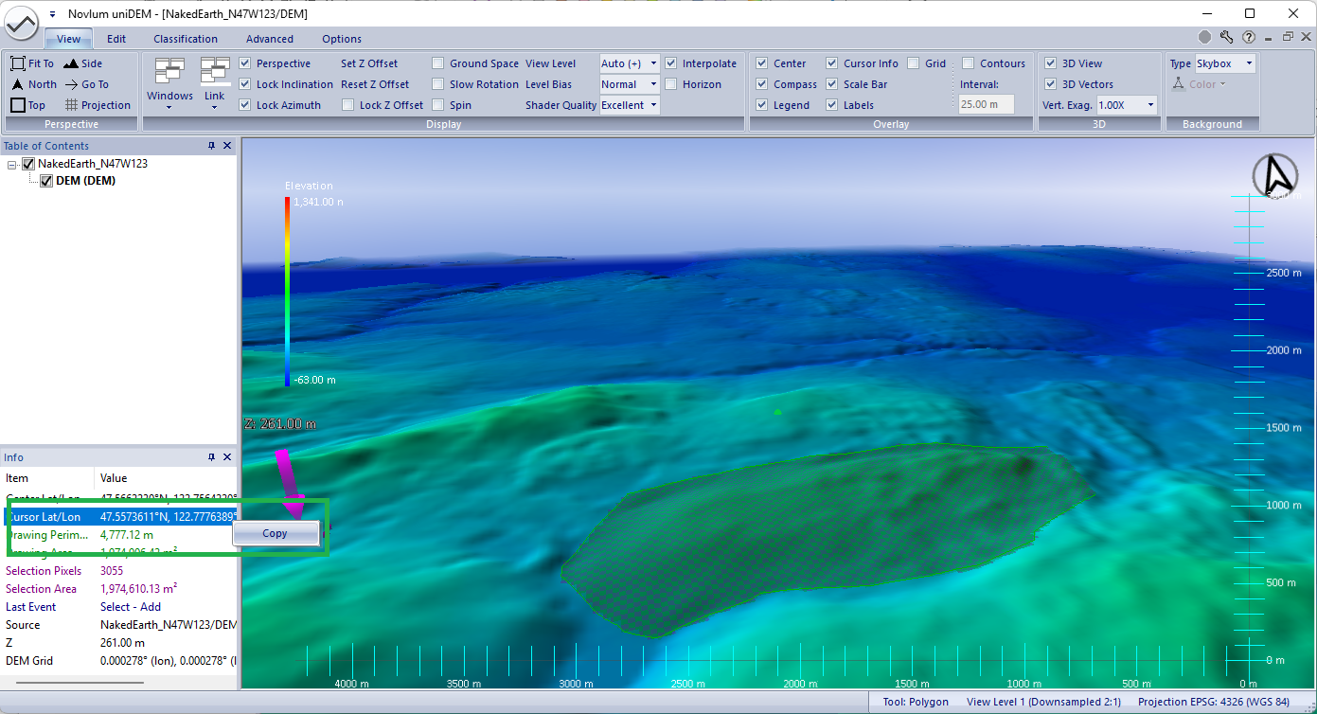Image resolution: width=1317 pixels, height=714 pixels.
Task: Switch to the View ribbon tab
Action: pyautogui.click(x=69, y=39)
